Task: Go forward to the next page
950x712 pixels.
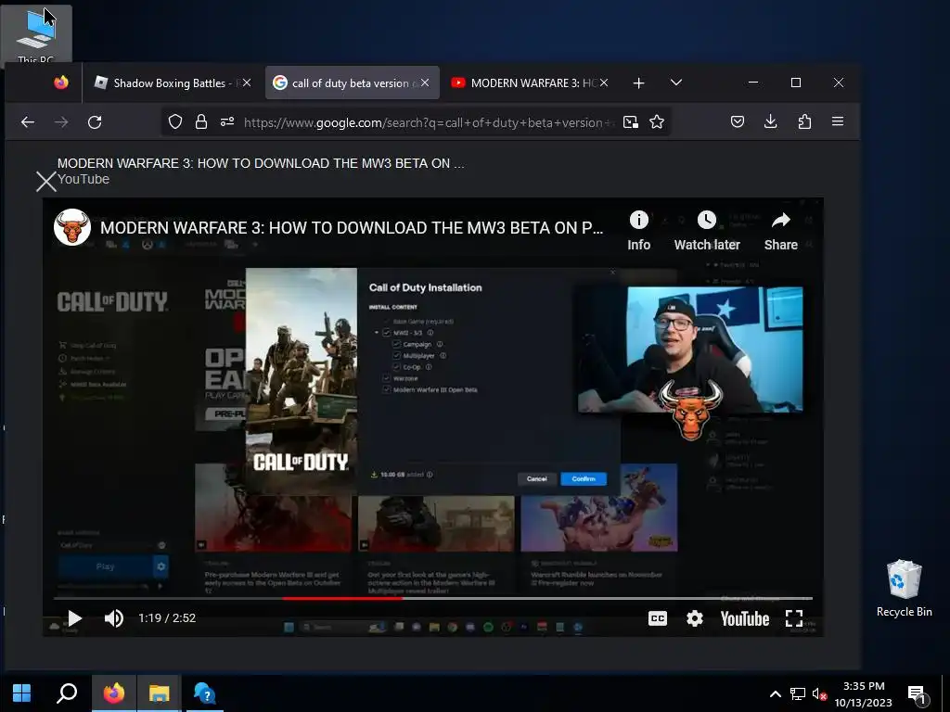Action: click(61, 122)
